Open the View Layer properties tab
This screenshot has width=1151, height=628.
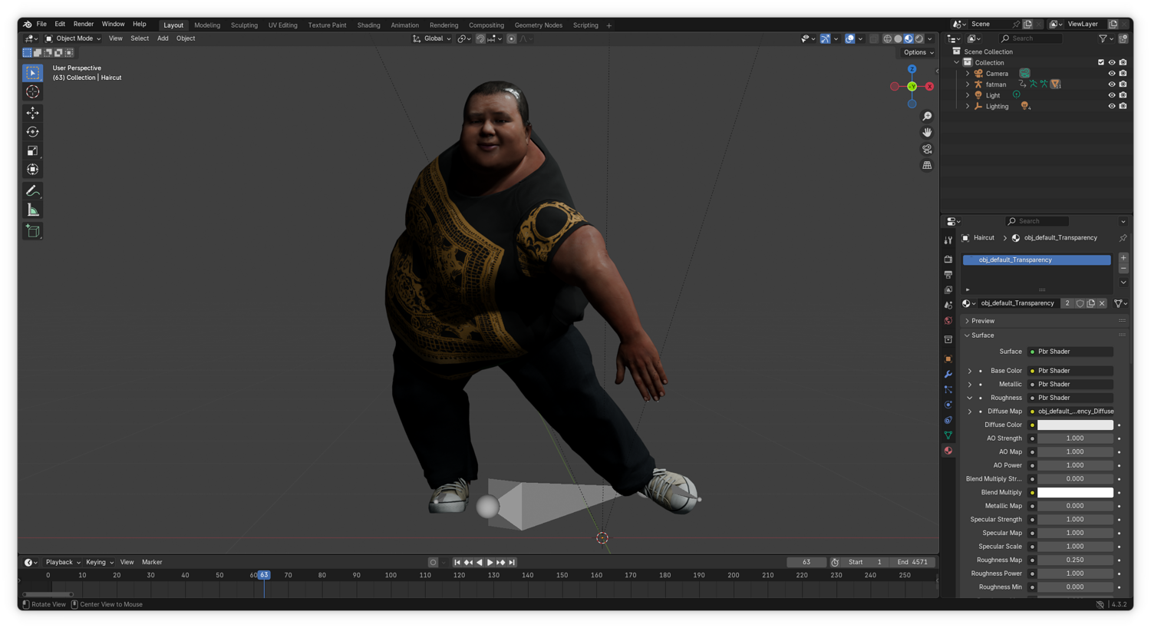coord(948,290)
